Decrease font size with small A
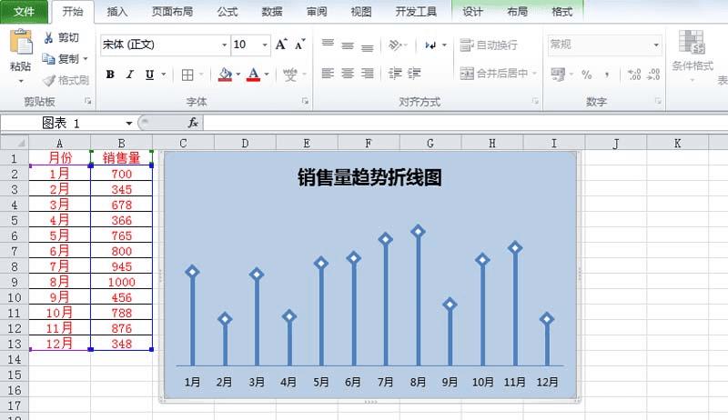 (300, 45)
